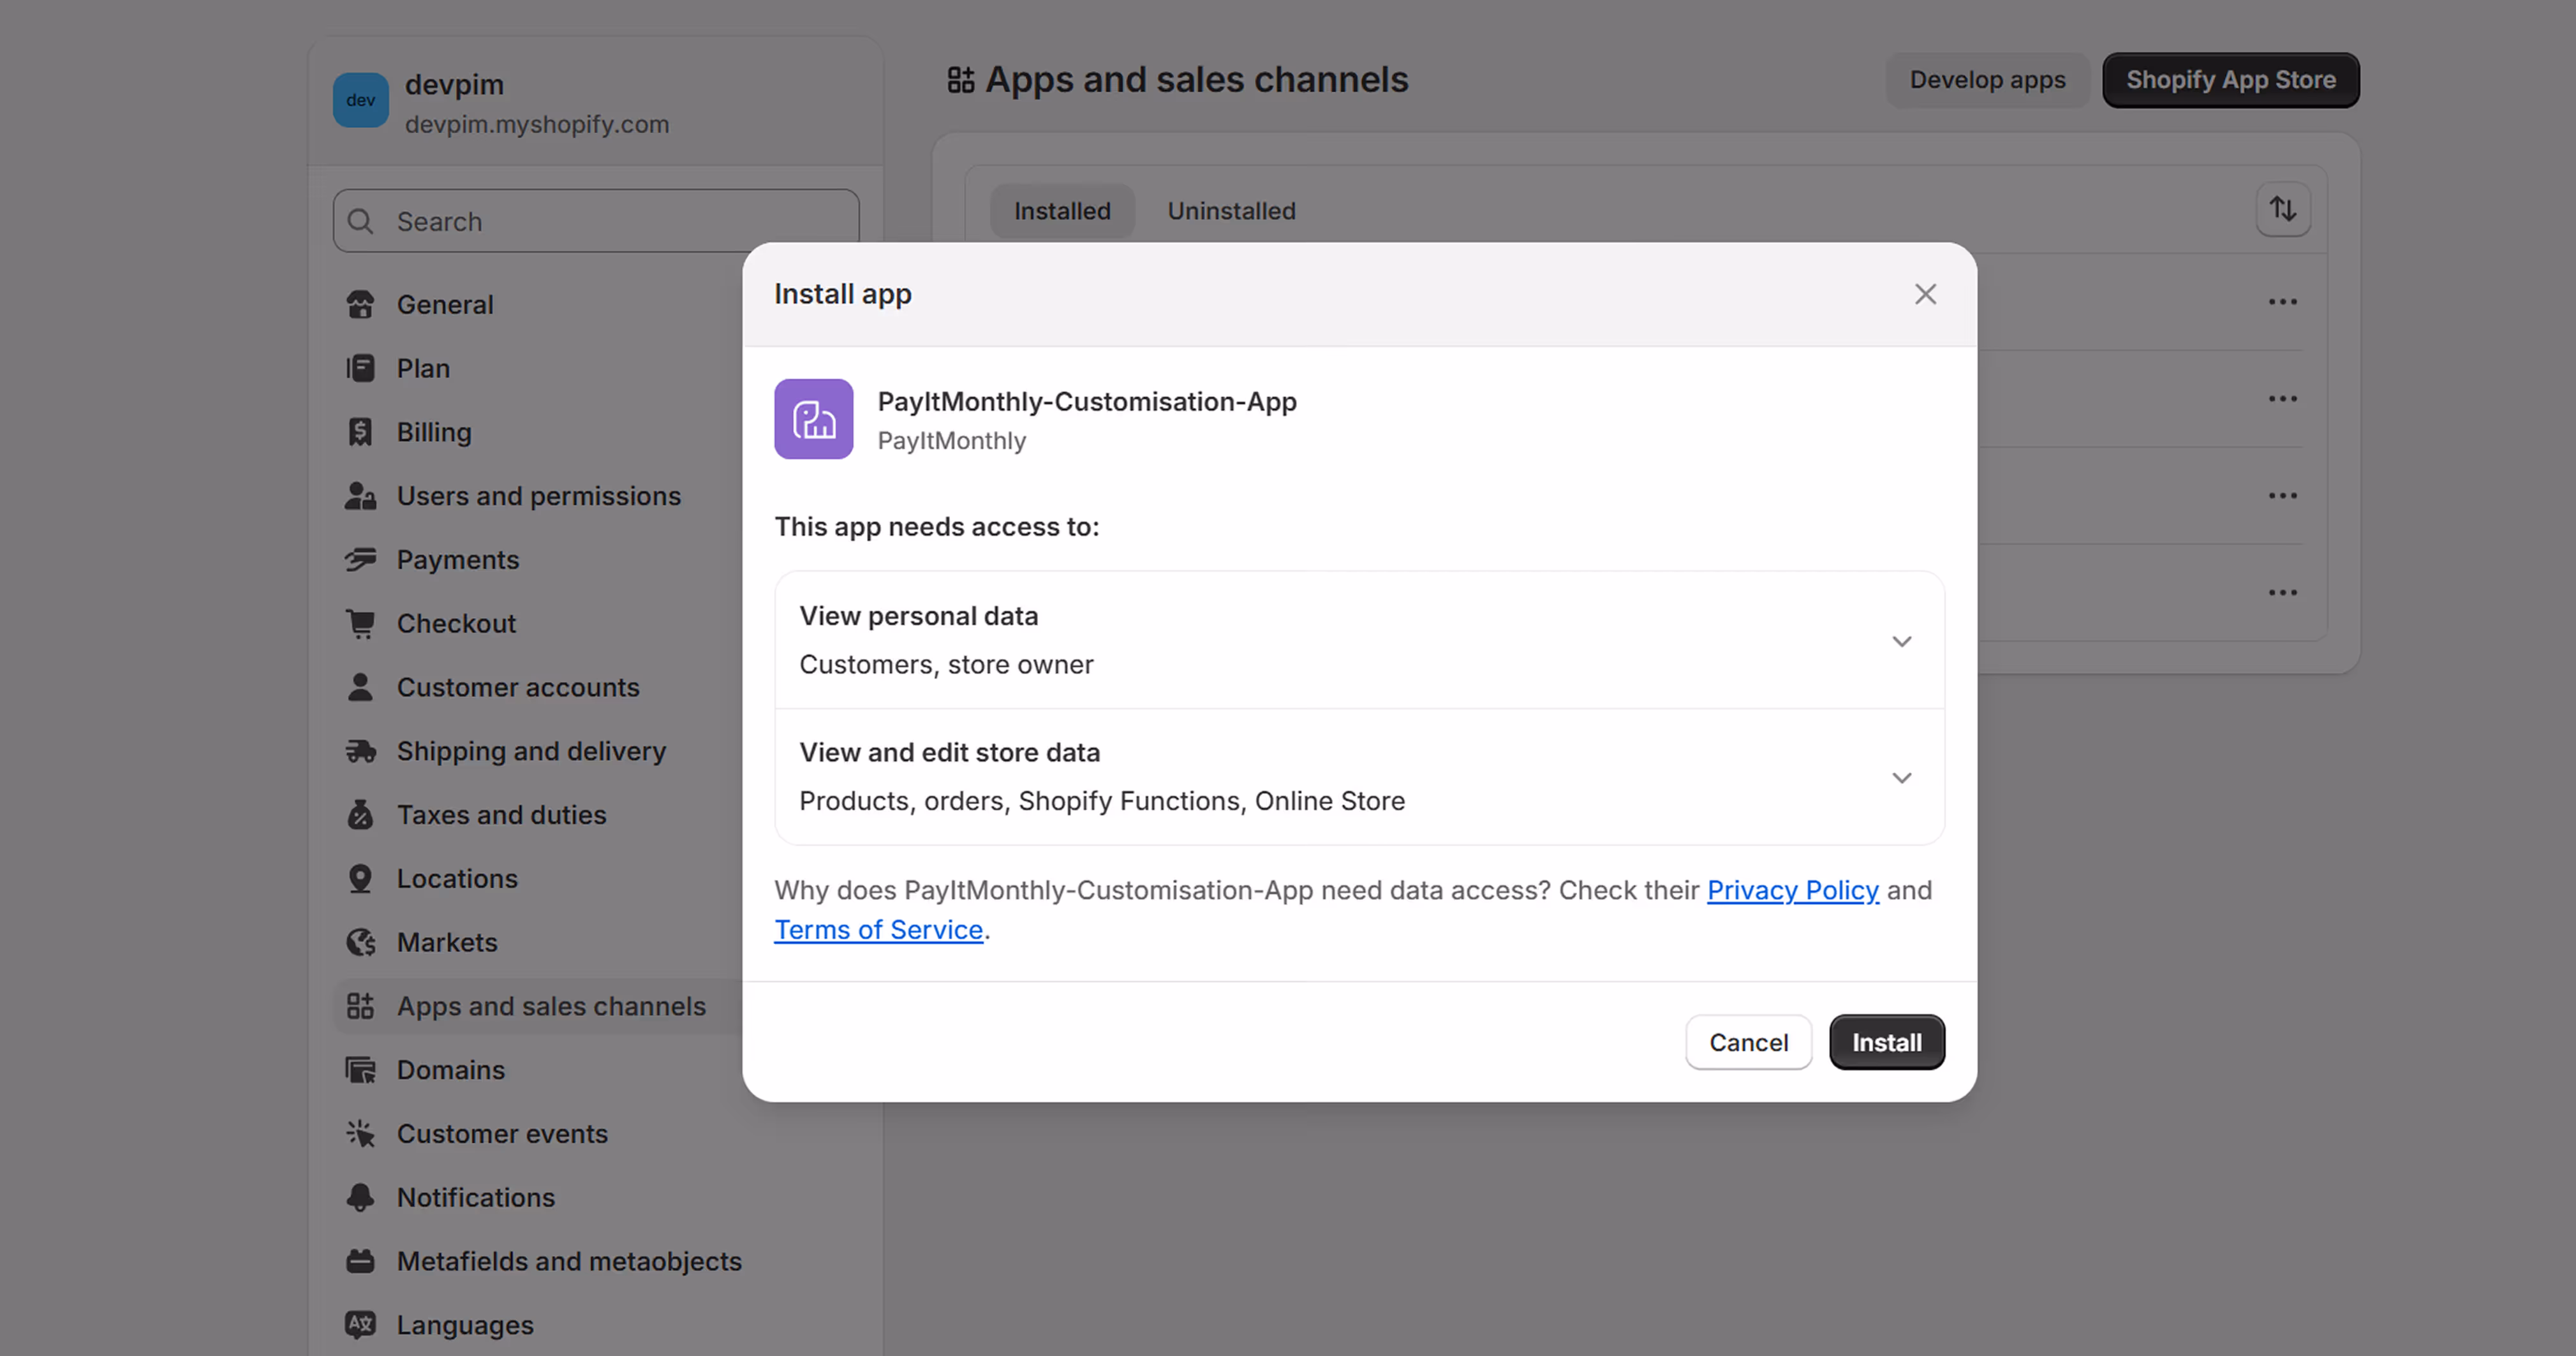Open the first app row's three-dot menu
Screen dimensions: 2576x1356
pos(2282,302)
